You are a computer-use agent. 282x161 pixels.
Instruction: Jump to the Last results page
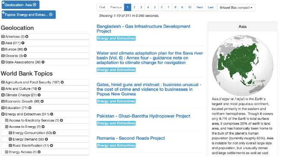pyautogui.click(x=211, y=7)
